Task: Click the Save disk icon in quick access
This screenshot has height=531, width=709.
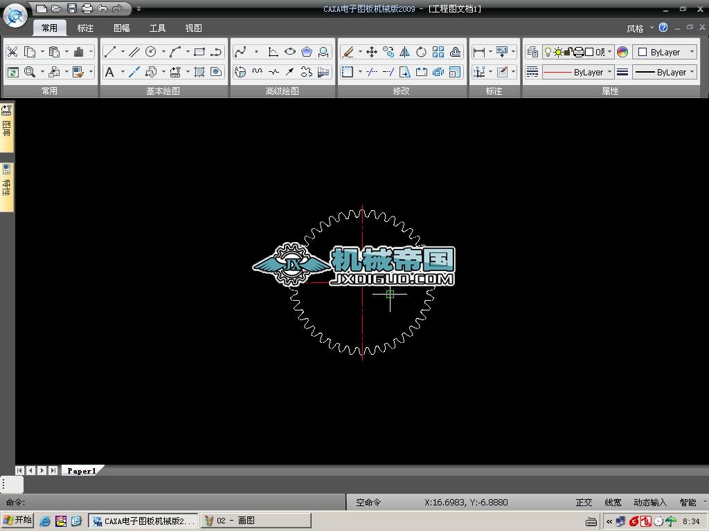Action: click(72, 8)
